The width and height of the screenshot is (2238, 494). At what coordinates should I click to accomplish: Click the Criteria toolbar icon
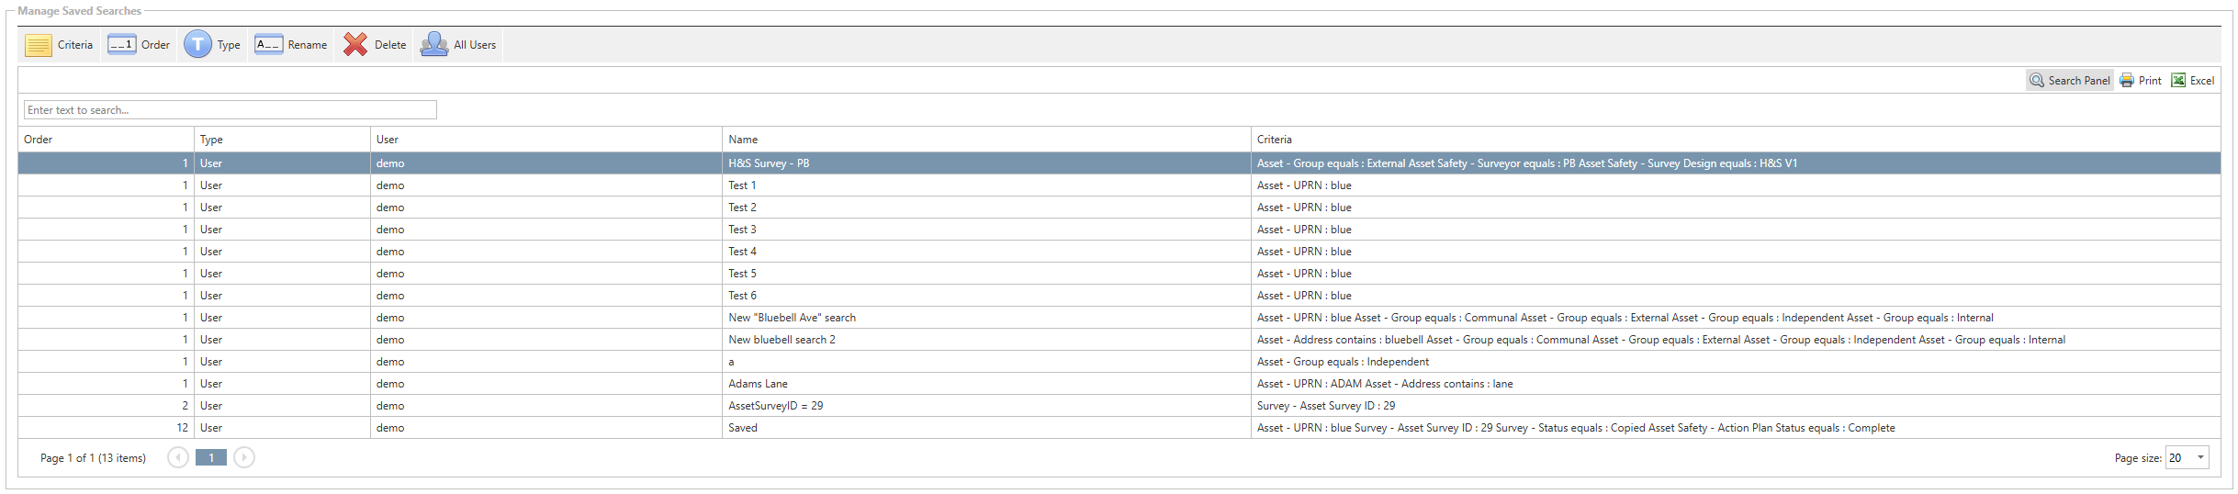click(39, 45)
